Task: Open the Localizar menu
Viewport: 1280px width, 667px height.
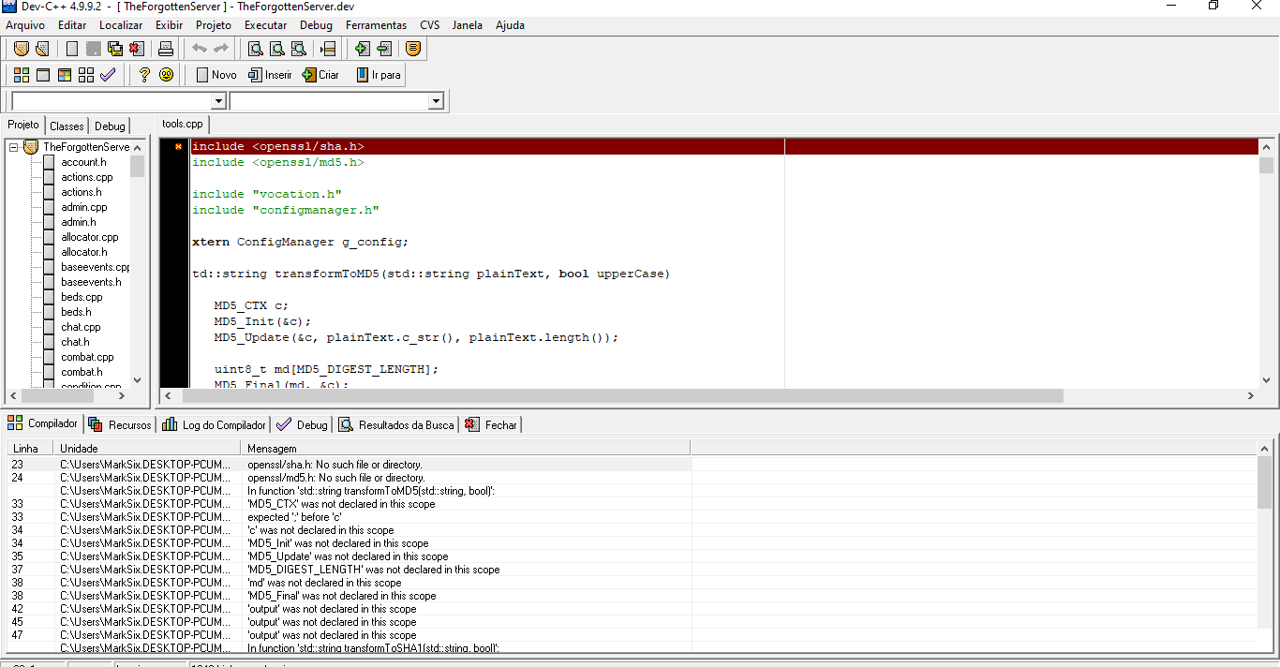Action: (x=121, y=25)
